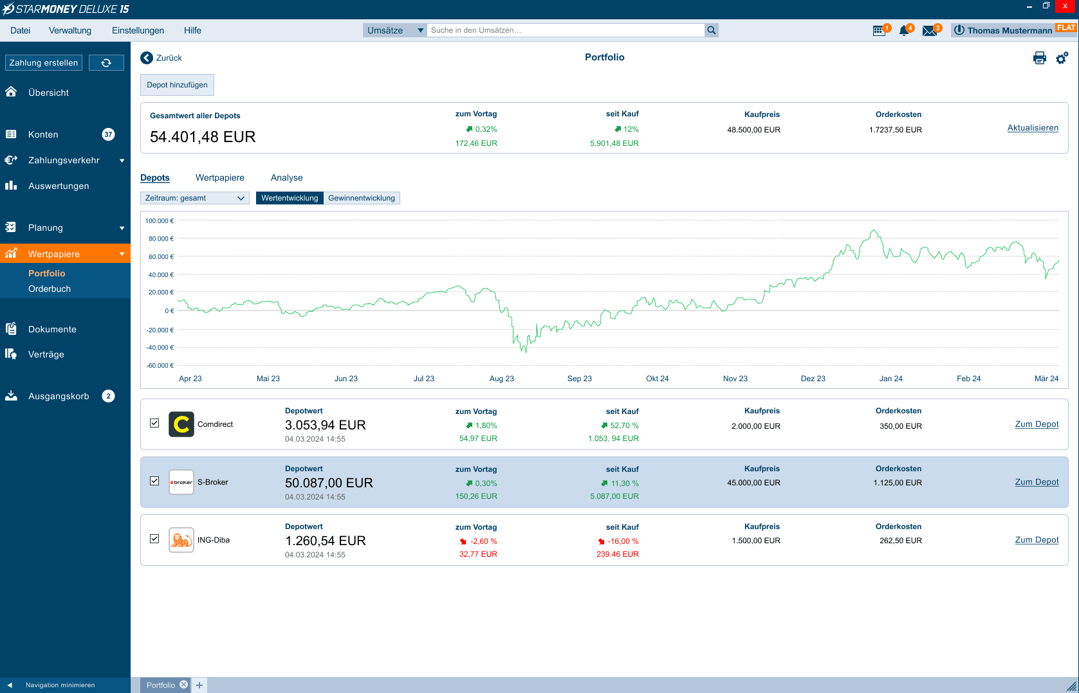Viewport: 1079px width, 693px height.
Task: Click the 54.401,48 EUR total value
Action: pyautogui.click(x=203, y=137)
